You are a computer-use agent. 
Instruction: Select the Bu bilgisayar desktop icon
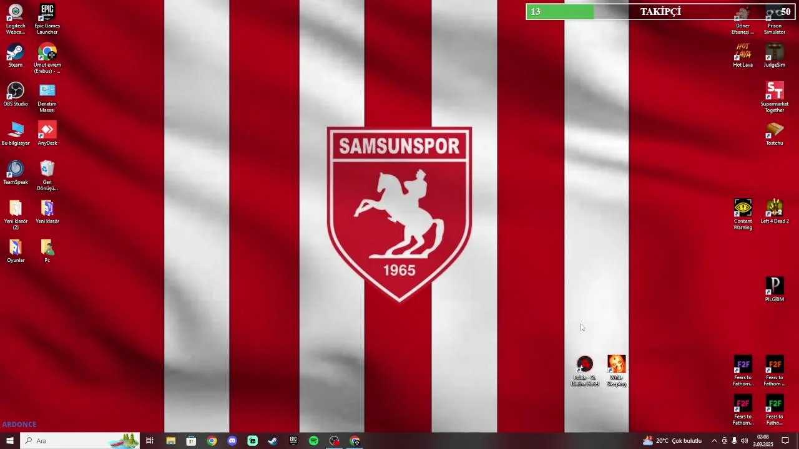(x=16, y=134)
